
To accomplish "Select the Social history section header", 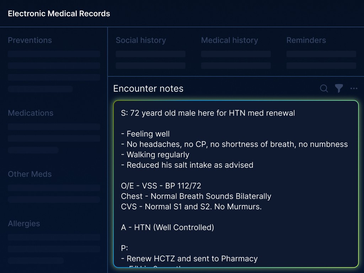I will [141, 40].
